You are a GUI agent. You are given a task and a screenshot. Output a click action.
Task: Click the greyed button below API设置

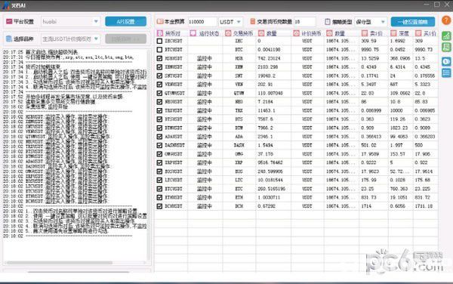(x=125, y=39)
